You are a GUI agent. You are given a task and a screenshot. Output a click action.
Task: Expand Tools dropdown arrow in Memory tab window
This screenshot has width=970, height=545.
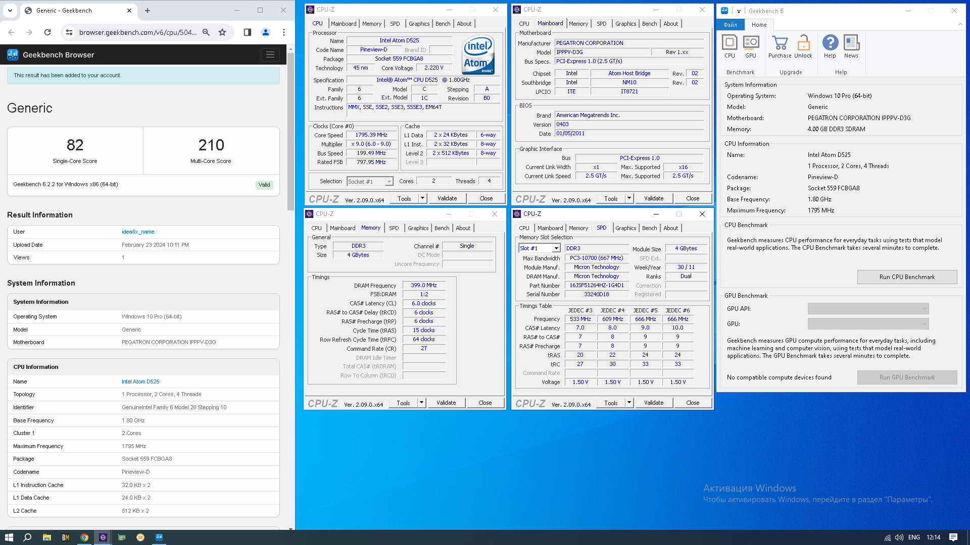click(421, 403)
